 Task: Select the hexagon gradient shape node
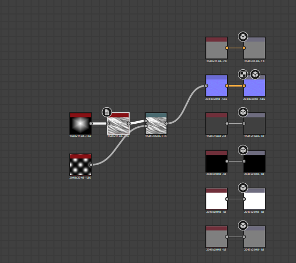80,124
